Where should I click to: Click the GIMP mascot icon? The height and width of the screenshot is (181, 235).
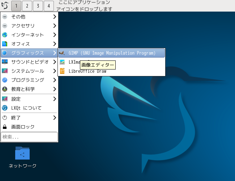tap(62, 53)
